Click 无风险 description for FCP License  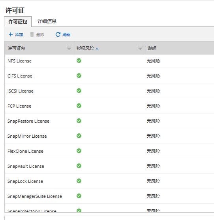[153, 106]
